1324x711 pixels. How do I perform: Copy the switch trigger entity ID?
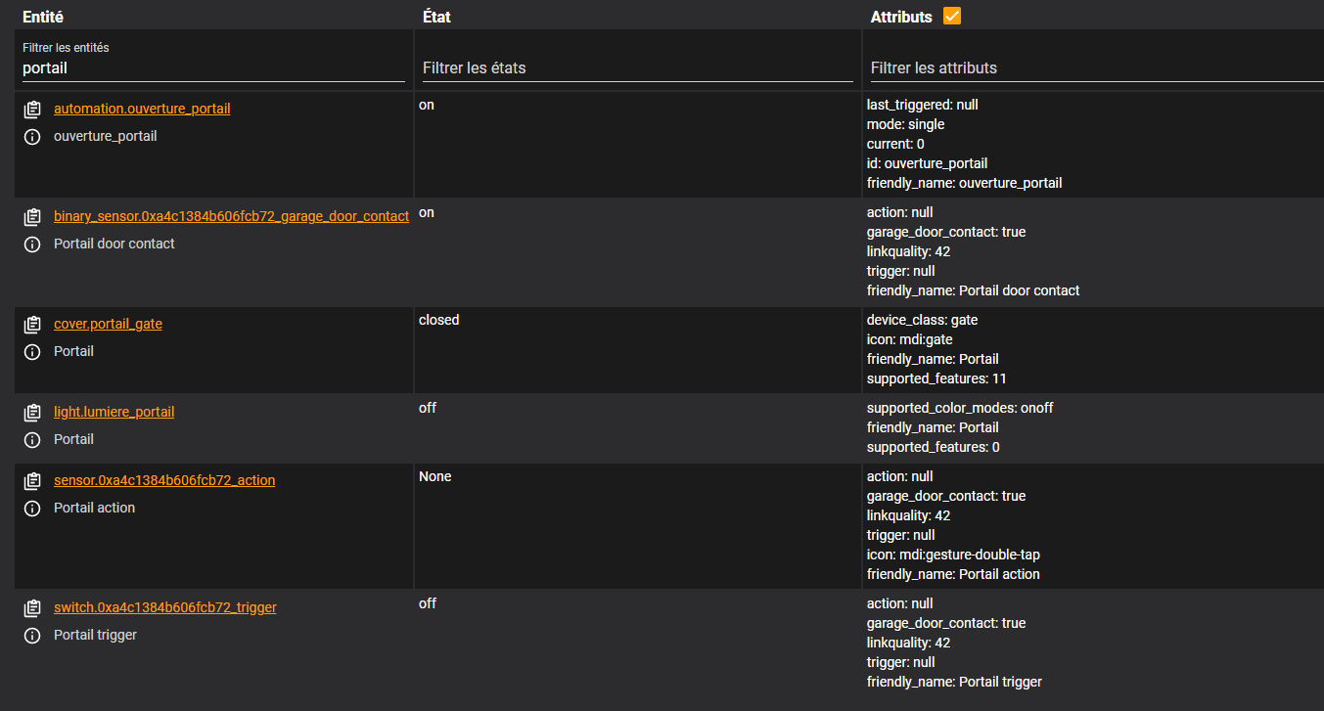click(32, 607)
